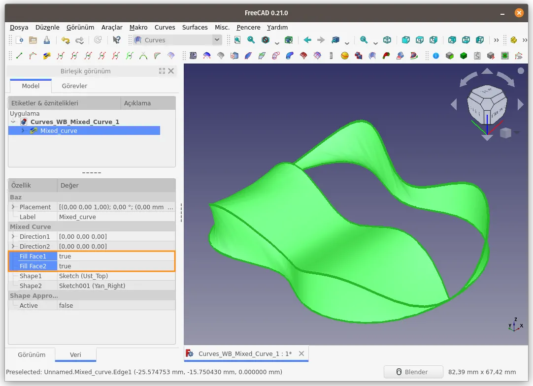Image resolution: width=533 pixels, height=386 pixels.
Task: Click the solid green cube icon
Action: [464, 55]
